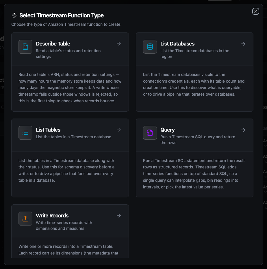Screen dimensions: 267x269
Task: Click the arrow on the Query card
Action: pyautogui.click(x=243, y=130)
